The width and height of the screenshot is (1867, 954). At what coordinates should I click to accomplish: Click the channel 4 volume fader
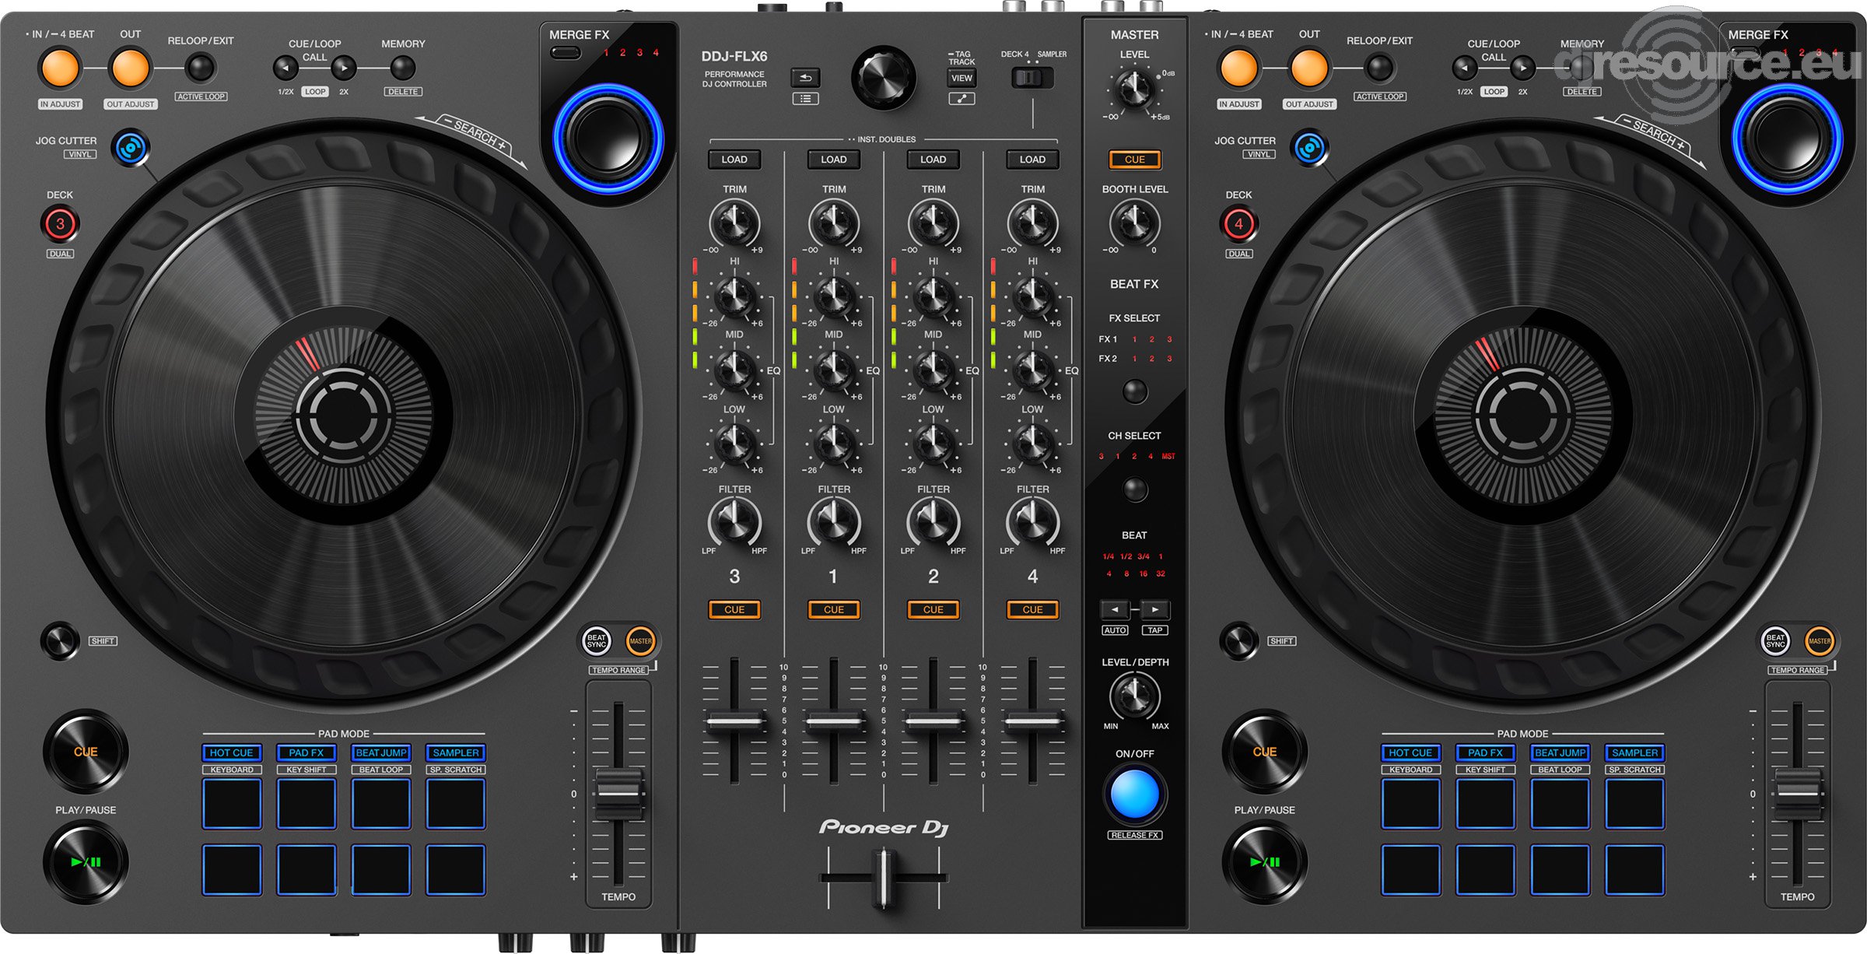coord(1032,723)
